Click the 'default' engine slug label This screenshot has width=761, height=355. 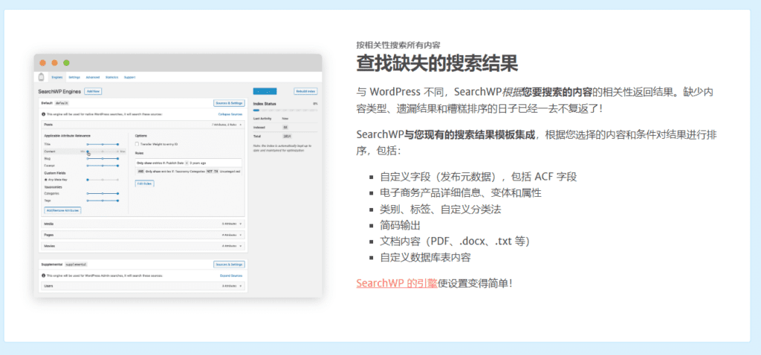[62, 103]
